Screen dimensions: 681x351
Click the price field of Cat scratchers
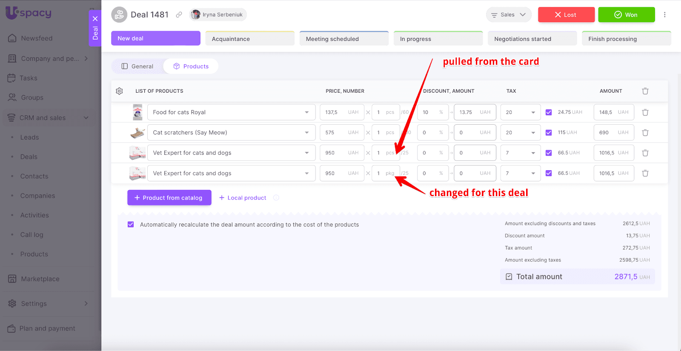point(335,133)
